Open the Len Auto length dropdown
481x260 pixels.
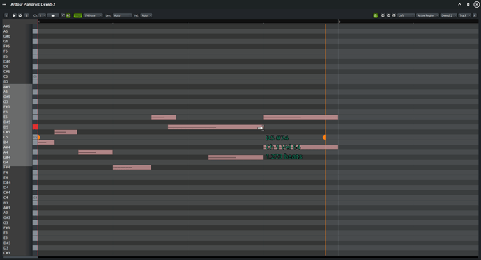click(122, 15)
